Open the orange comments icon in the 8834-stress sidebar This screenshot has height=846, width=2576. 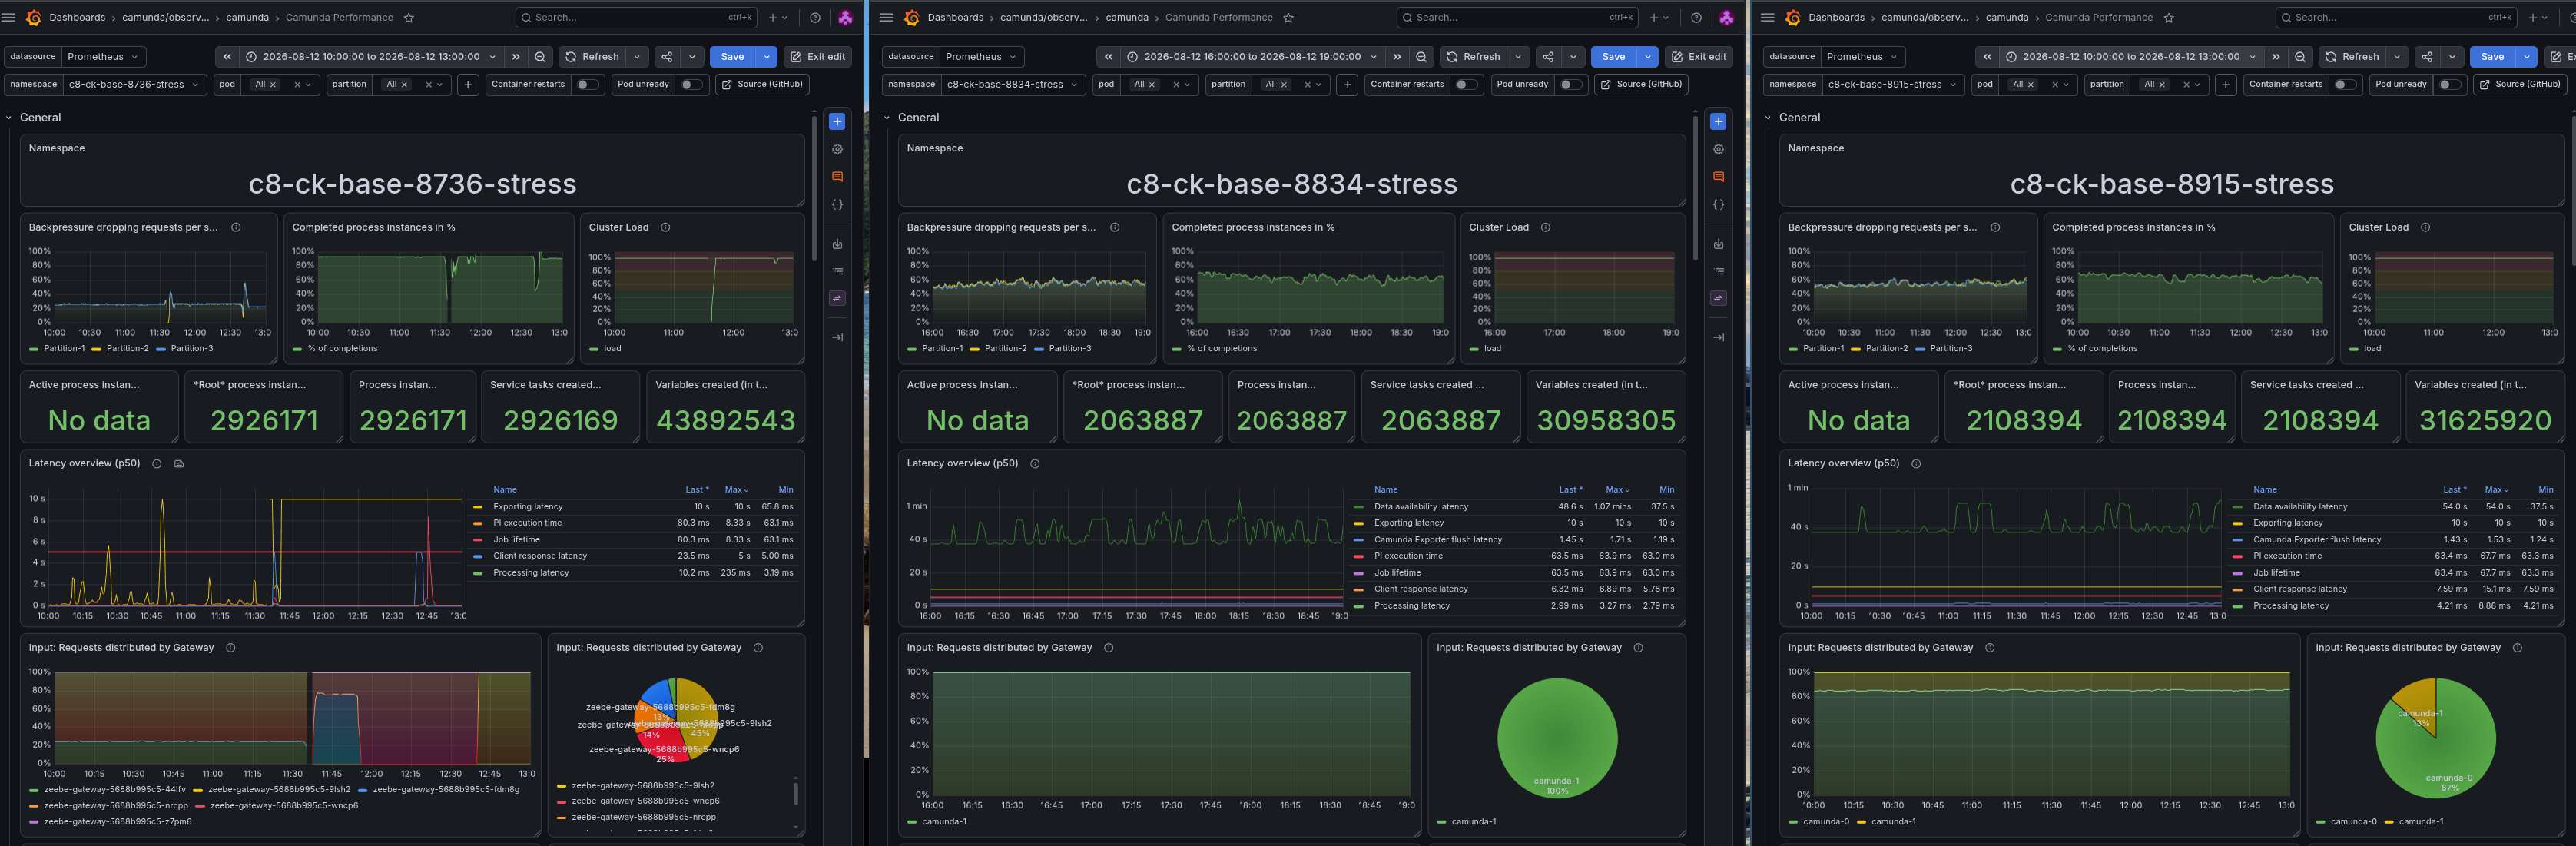point(1718,176)
